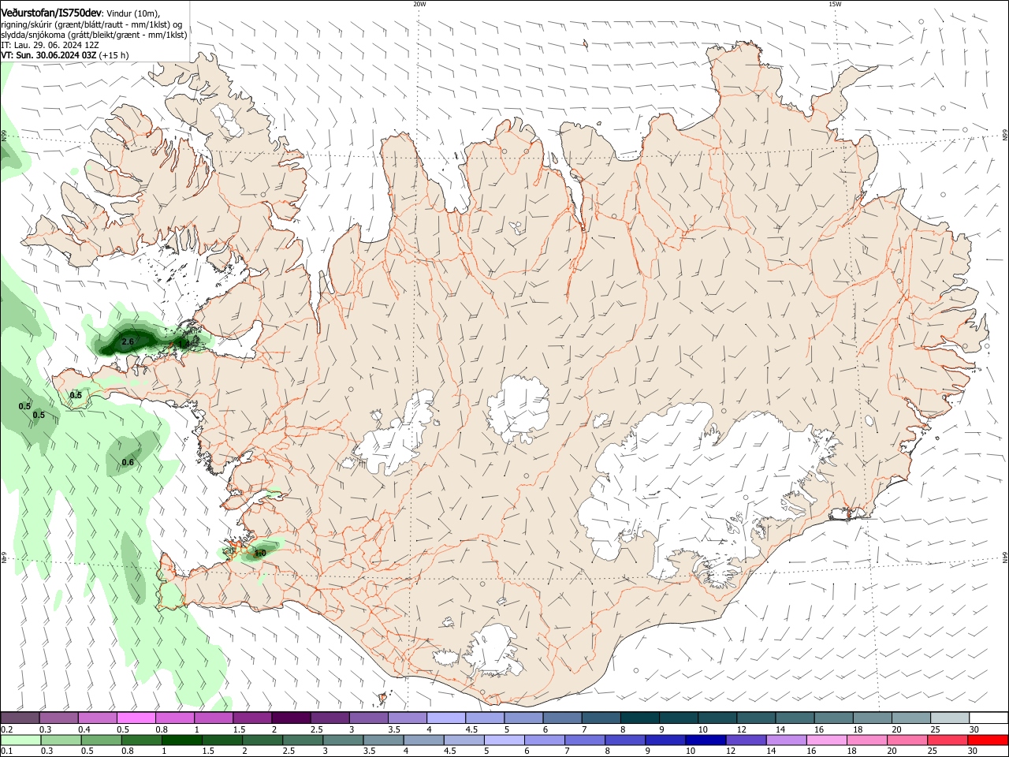Click the '15W' longitude label at top
The width and height of the screenshot is (1009, 757).
tap(835, 4)
